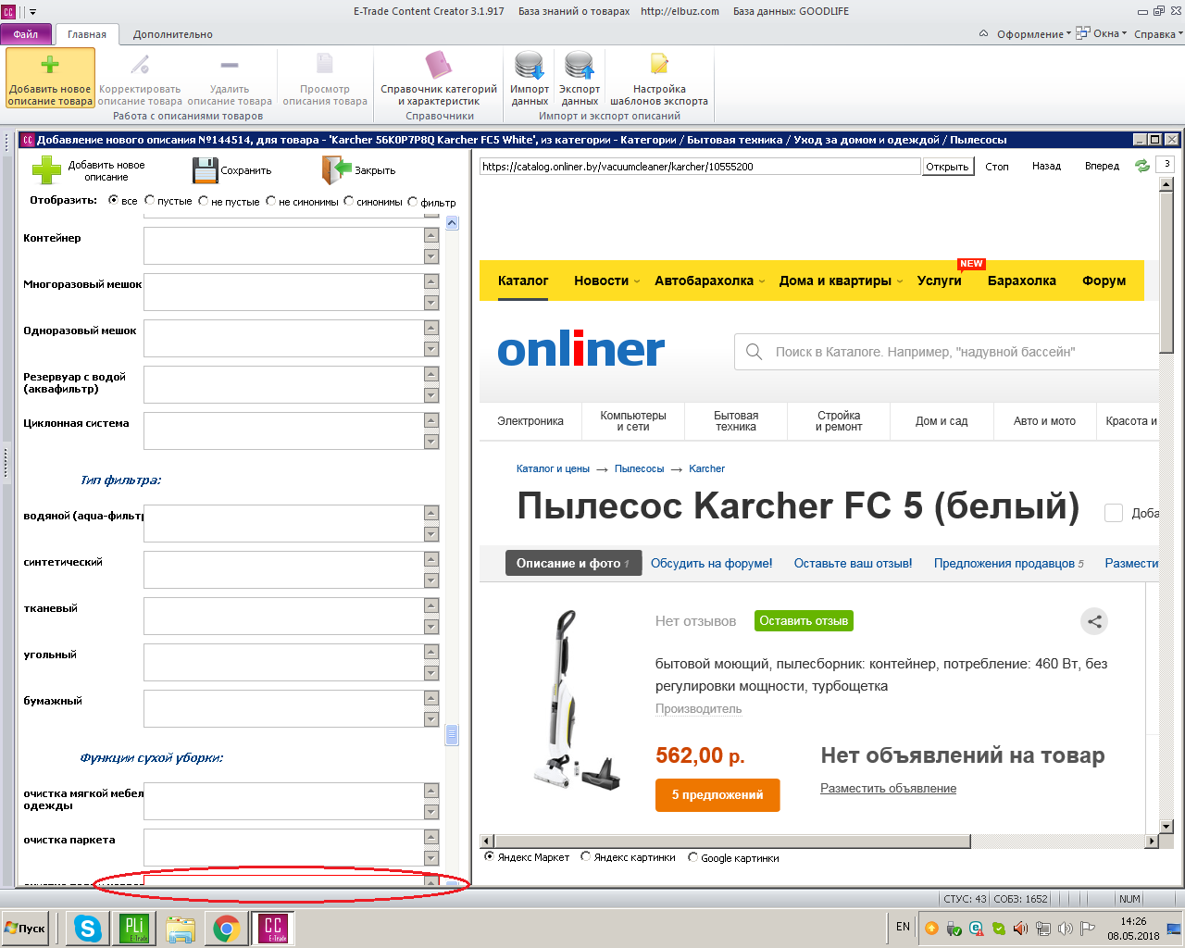Open Google Chrome from taskbar

[x=227, y=929]
